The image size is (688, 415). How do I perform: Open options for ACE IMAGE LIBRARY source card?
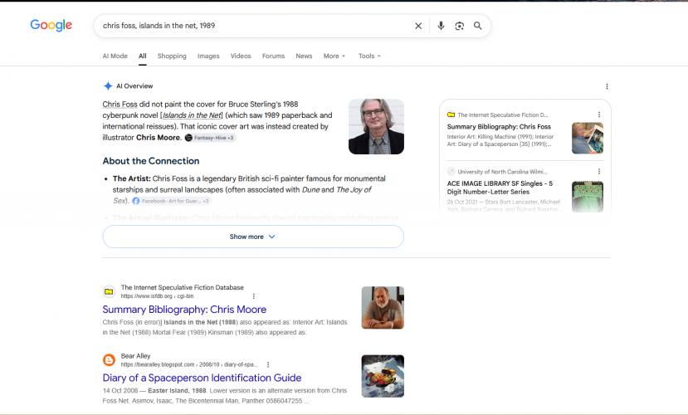click(599, 172)
